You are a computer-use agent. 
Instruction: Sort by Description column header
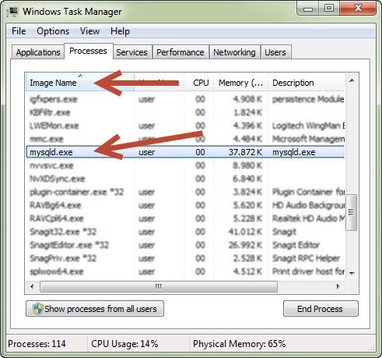[x=307, y=83]
